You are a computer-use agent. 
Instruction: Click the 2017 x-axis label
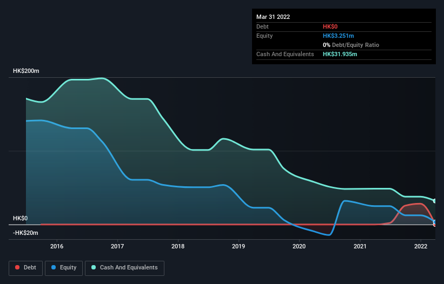(117, 246)
